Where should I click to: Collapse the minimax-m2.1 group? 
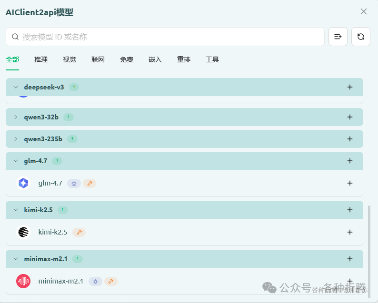click(16, 259)
